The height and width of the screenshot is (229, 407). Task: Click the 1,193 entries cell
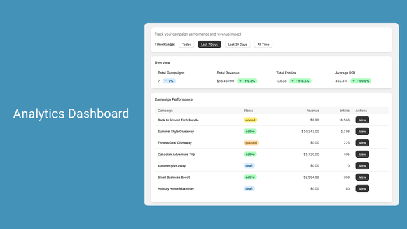[x=345, y=132]
